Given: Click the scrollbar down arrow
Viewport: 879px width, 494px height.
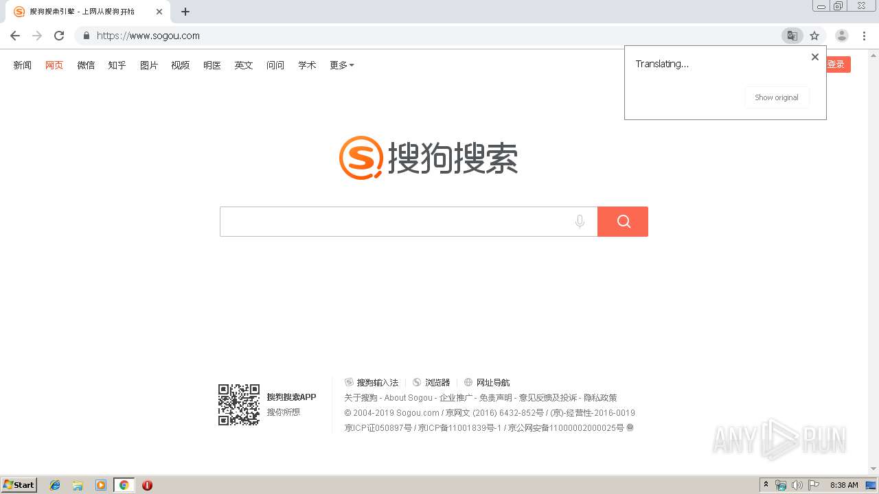Looking at the screenshot, I should point(874,469).
